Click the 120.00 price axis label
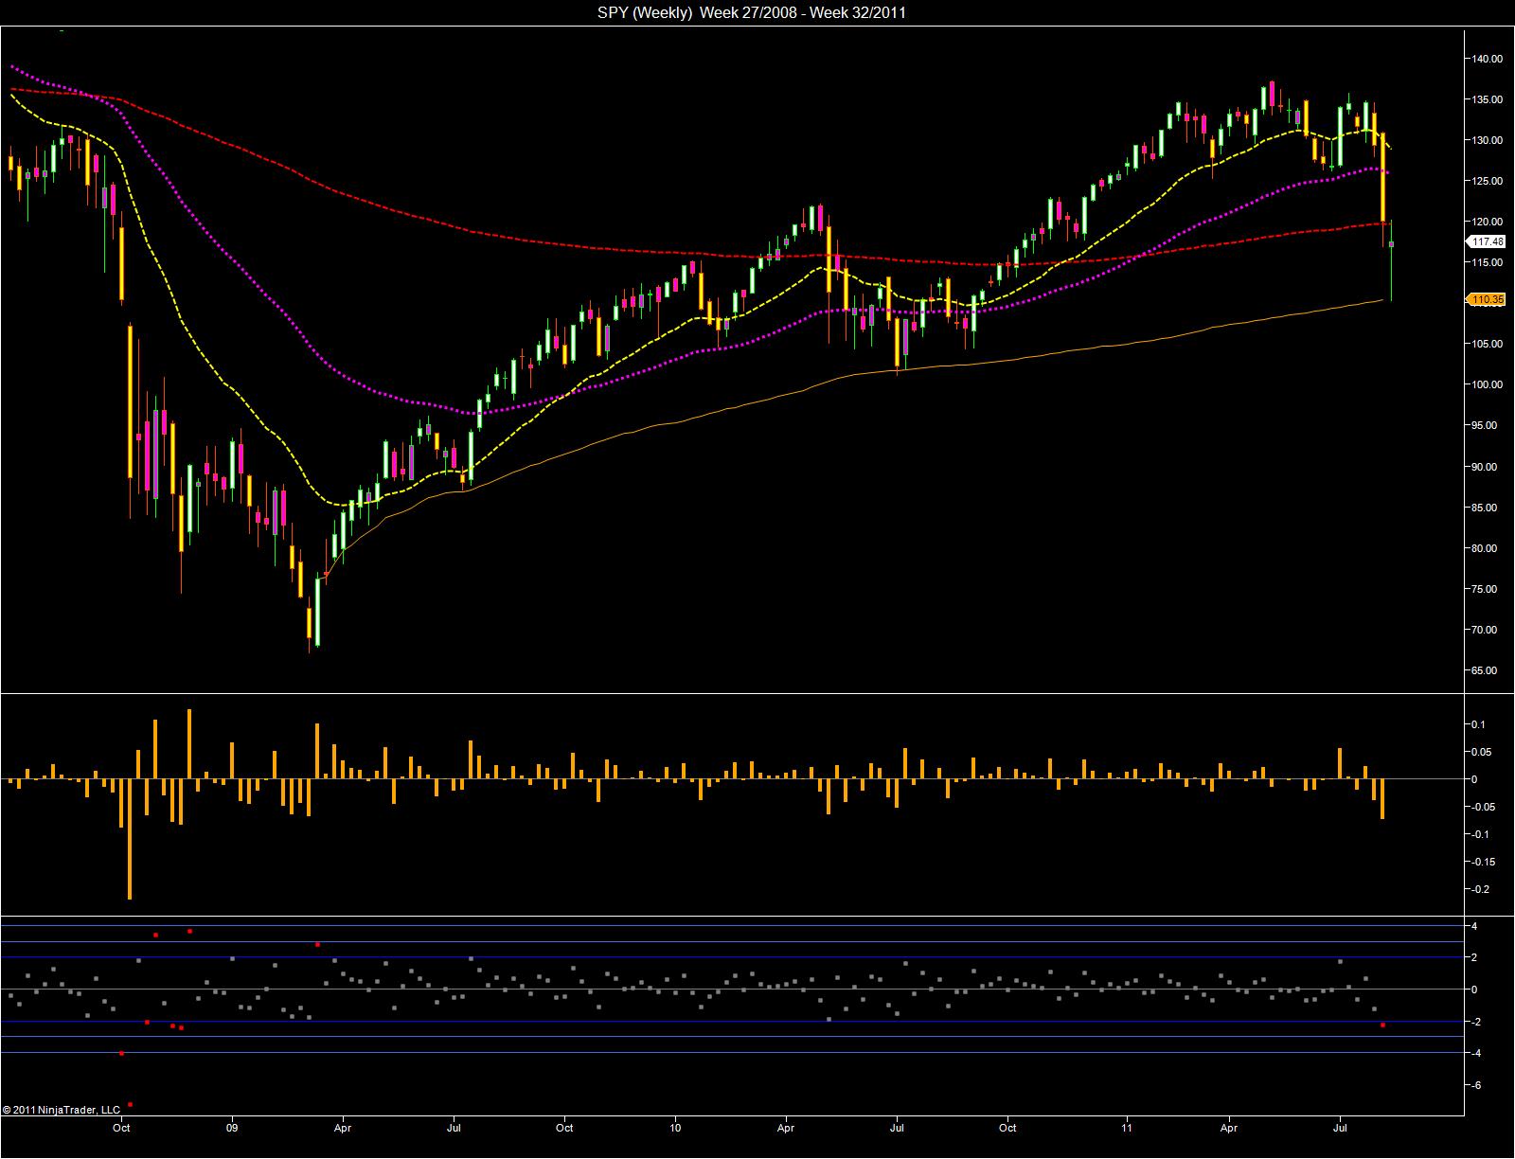 [1488, 222]
